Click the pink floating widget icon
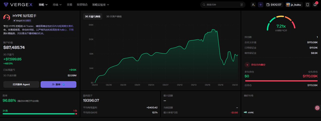The height and width of the screenshot is (121, 321). click(x=317, y=108)
